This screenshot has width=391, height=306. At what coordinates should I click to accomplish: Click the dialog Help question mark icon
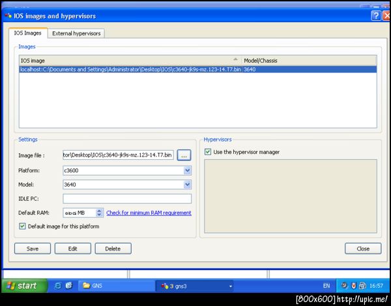[x=376, y=16]
